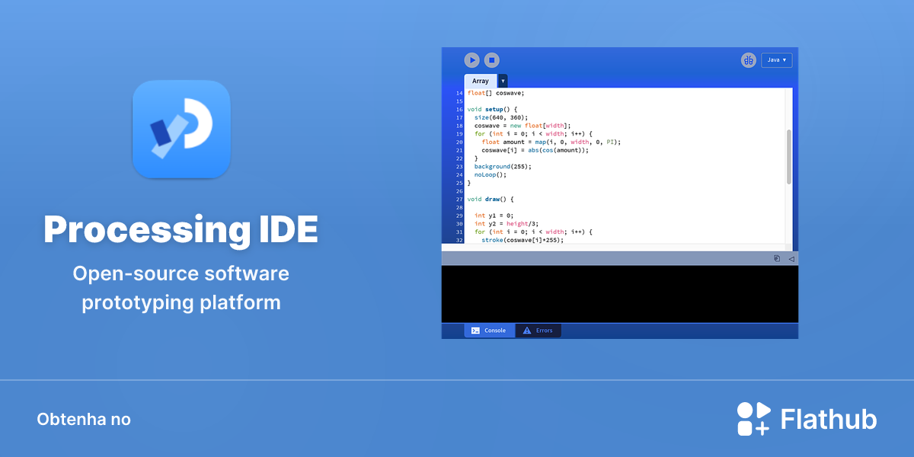Click the 'noLoop();' line

[x=490, y=174]
